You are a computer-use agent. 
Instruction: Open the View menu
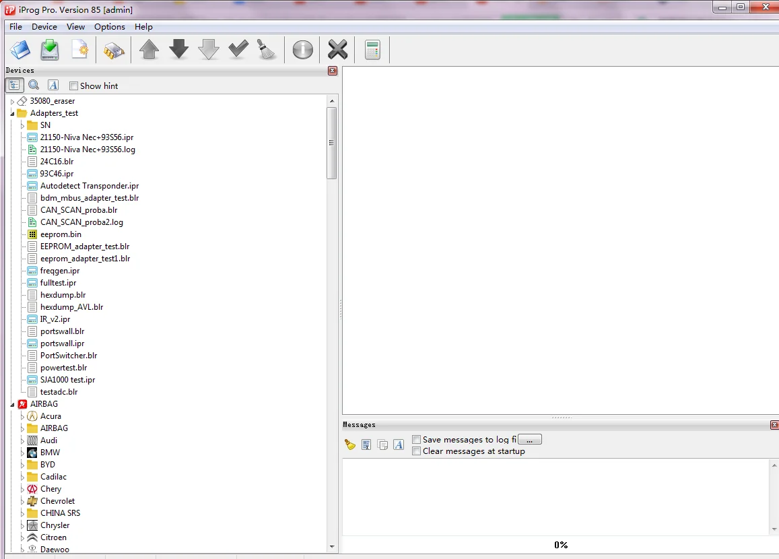pos(75,27)
